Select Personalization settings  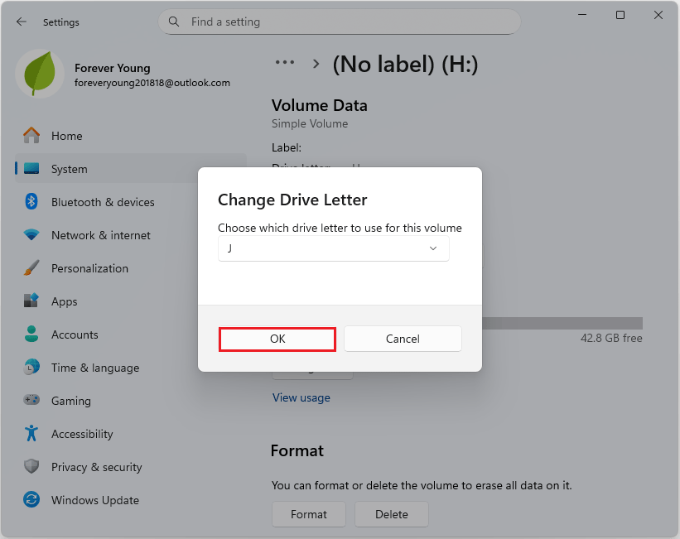coord(89,267)
